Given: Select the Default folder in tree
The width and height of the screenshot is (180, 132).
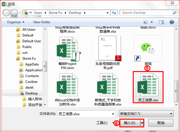Looking at the screenshot, I should [25, 35].
